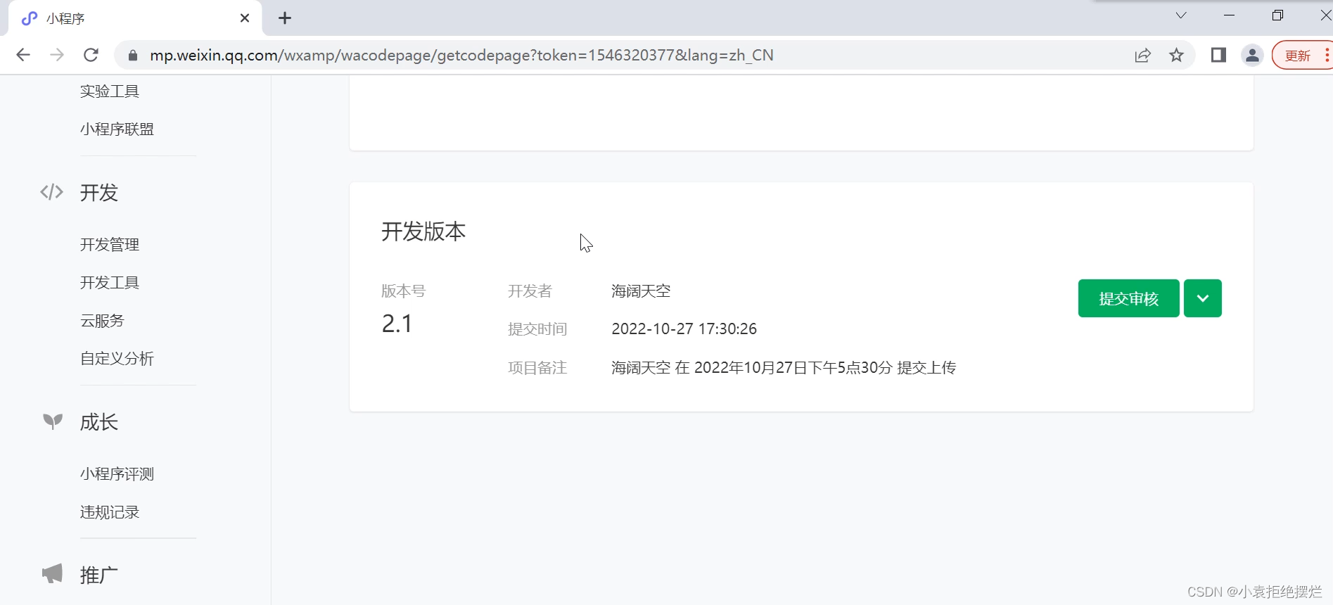Reload the current page
Screen dimensions: 1333x605
coord(91,55)
